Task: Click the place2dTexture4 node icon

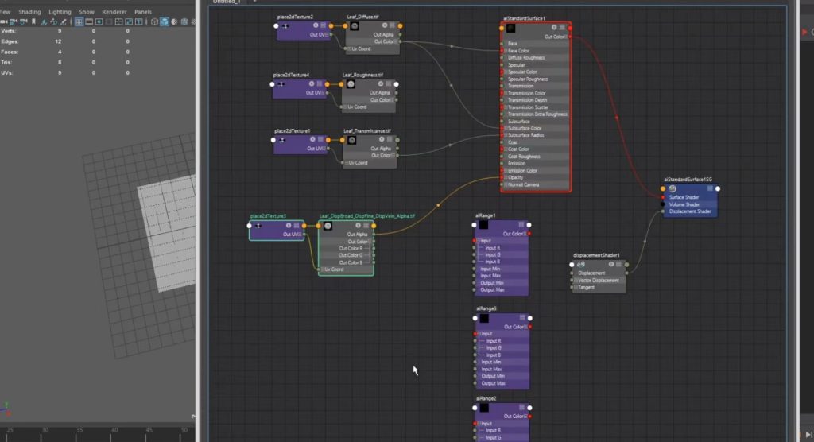Action: (x=281, y=84)
